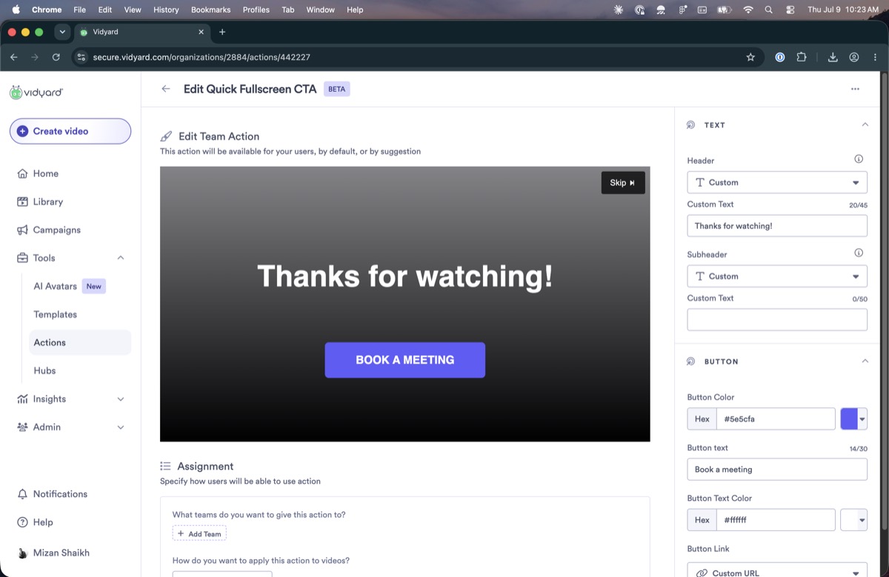889x577 pixels.
Task: Open the Button Text Color swatch picker
Action: 854,520
